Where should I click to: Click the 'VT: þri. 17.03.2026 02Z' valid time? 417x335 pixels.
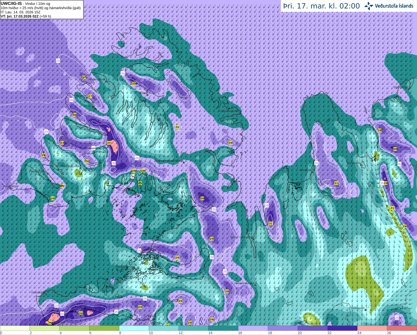coord(20,16)
